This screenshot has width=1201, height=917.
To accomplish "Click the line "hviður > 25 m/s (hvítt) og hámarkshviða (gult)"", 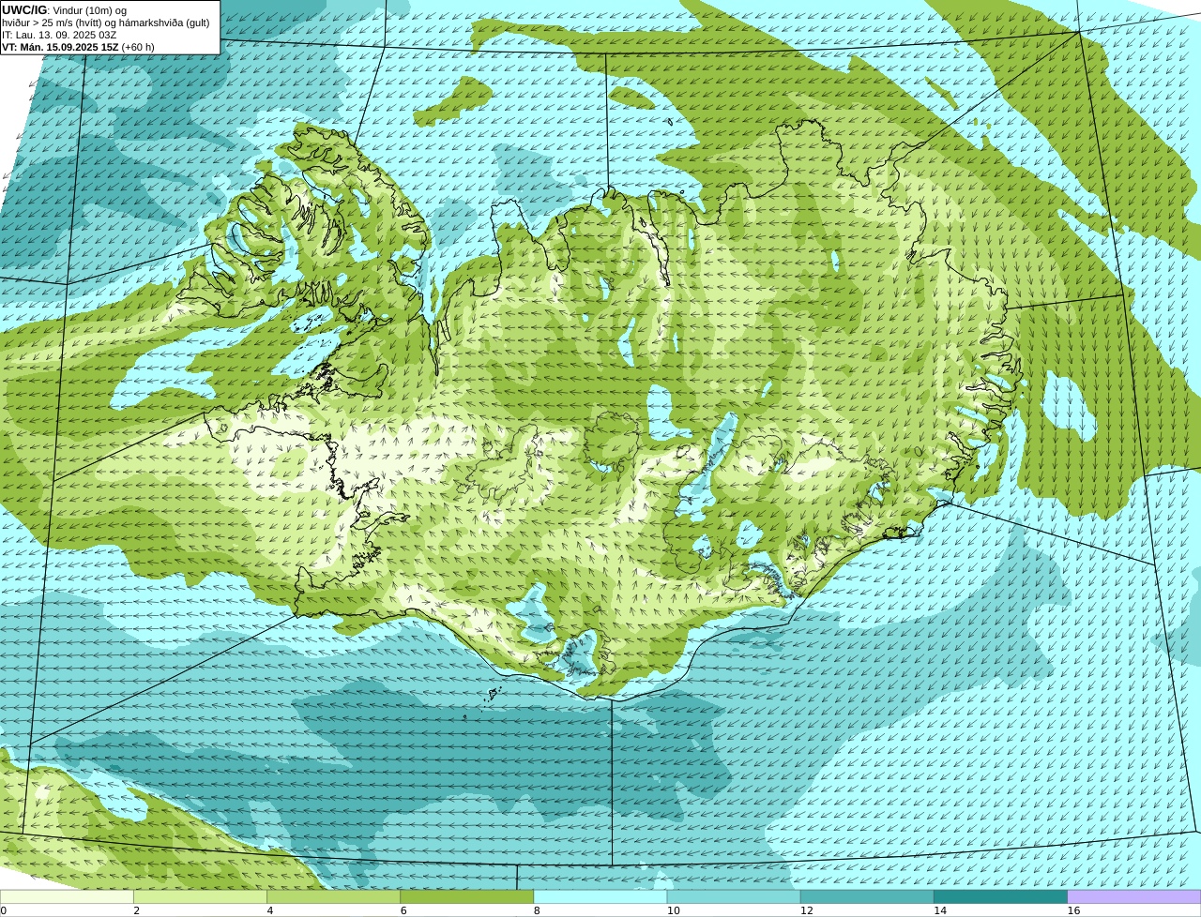I will tap(106, 22).
